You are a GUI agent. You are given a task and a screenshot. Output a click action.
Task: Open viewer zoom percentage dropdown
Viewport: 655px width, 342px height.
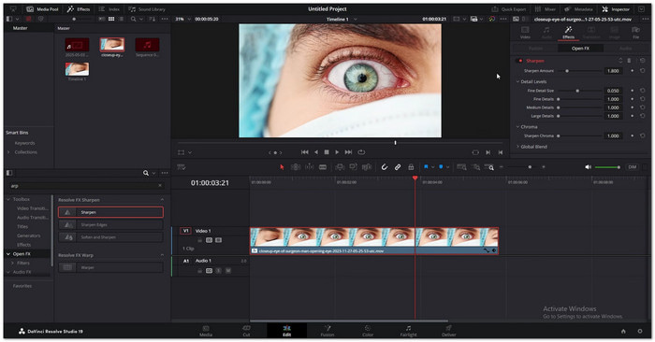point(189,20)
